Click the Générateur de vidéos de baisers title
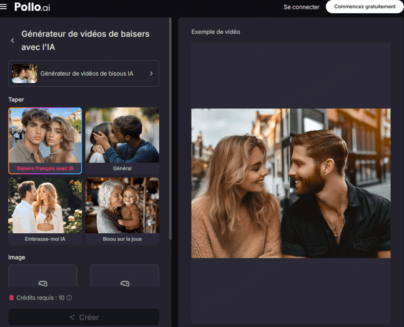404x327 pixels. 86,41
